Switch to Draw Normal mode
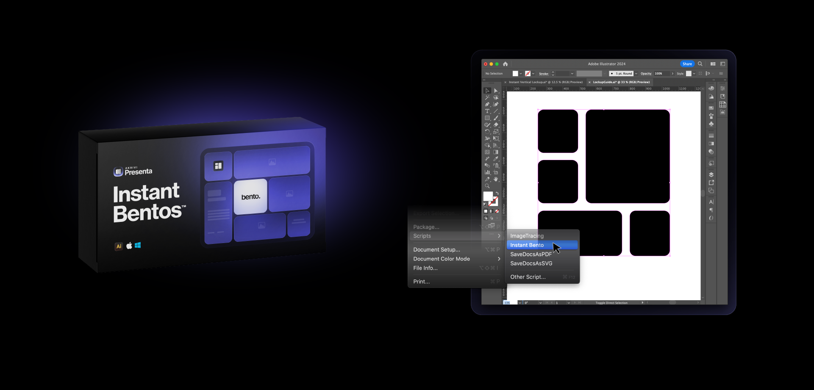 pos(486,218)
